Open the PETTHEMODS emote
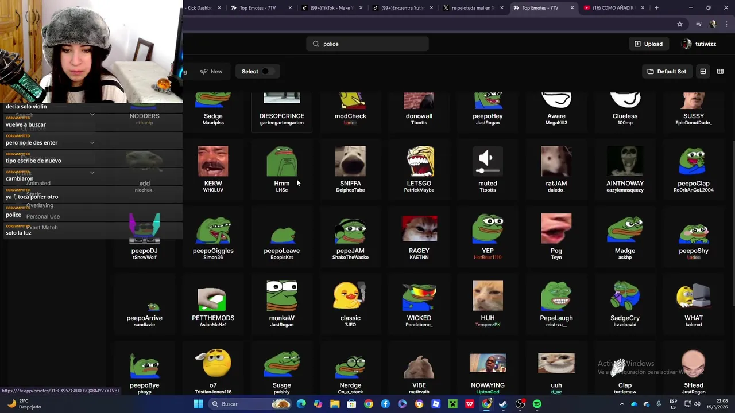This screenshot has width=735, height=413. (213, 303)
